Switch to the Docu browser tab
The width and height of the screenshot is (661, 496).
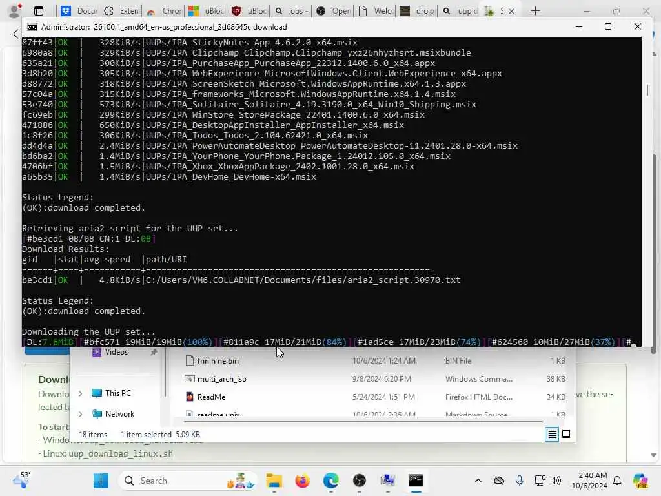point(78,11)
